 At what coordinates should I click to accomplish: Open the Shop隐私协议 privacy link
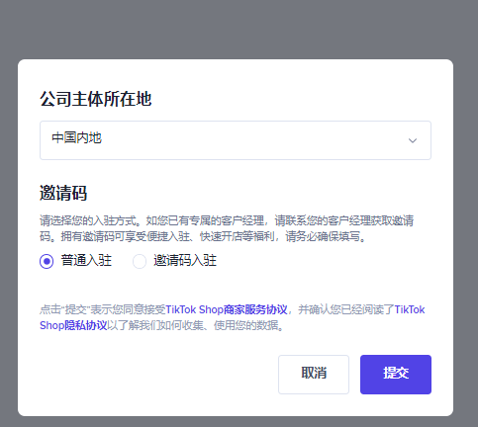click(73, 325)
